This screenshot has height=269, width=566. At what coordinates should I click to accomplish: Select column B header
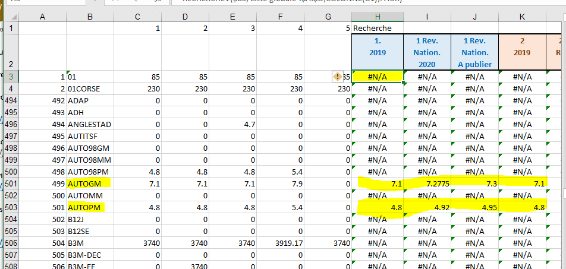pos(90,17)
